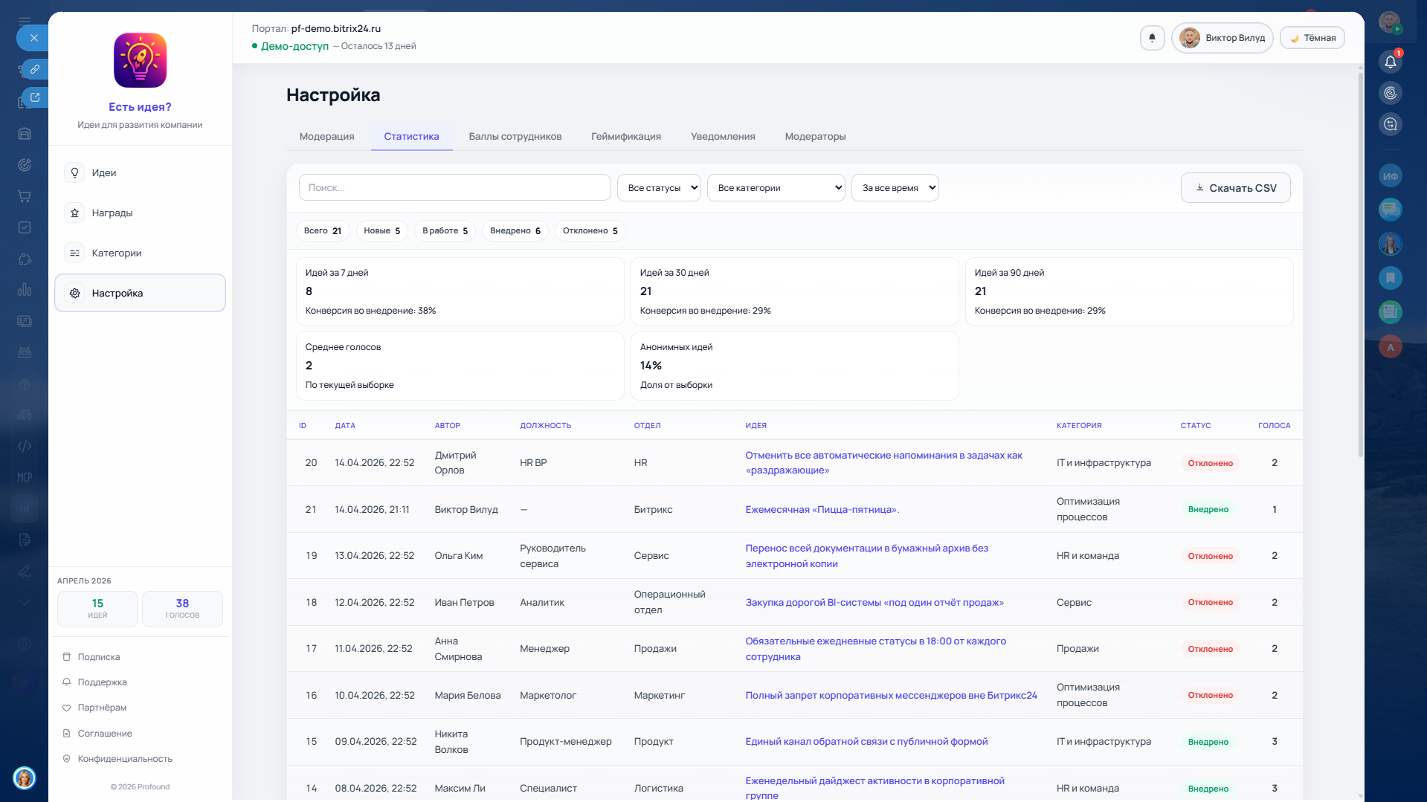Click the lightbulb icon next to Идеи
The height and width of the screenshot is (802, 1427).
74,172
